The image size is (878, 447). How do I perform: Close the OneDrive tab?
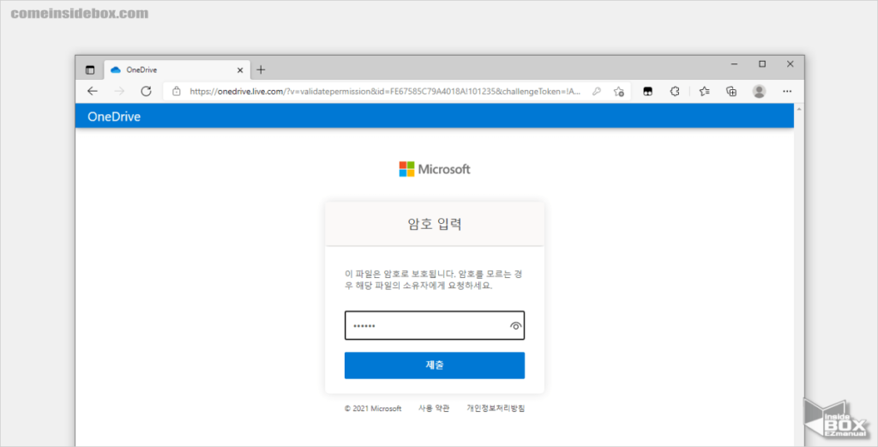(x=239, y=69)
